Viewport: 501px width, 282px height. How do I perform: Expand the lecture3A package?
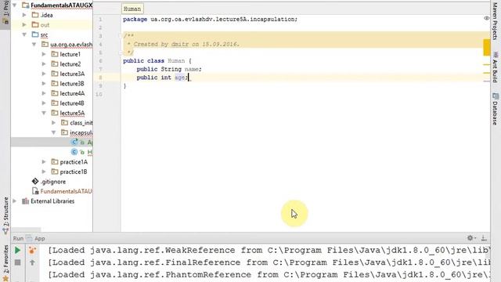point(44,74)
